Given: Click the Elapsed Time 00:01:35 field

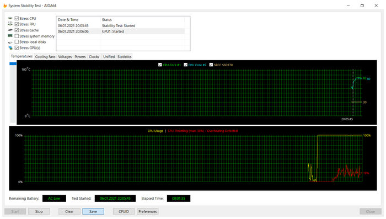Looking at the screenshot, I should (179, 198).
